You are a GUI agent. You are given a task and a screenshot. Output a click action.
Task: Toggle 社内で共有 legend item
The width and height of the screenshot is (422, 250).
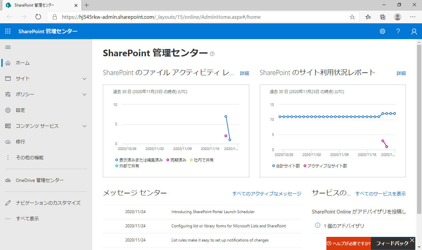click(202, 160)
